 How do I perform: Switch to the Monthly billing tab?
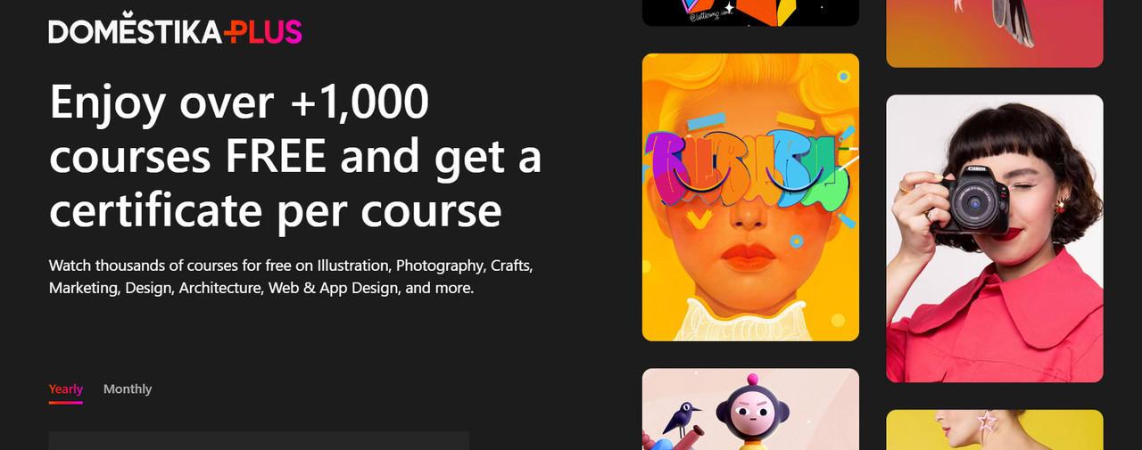128,389
